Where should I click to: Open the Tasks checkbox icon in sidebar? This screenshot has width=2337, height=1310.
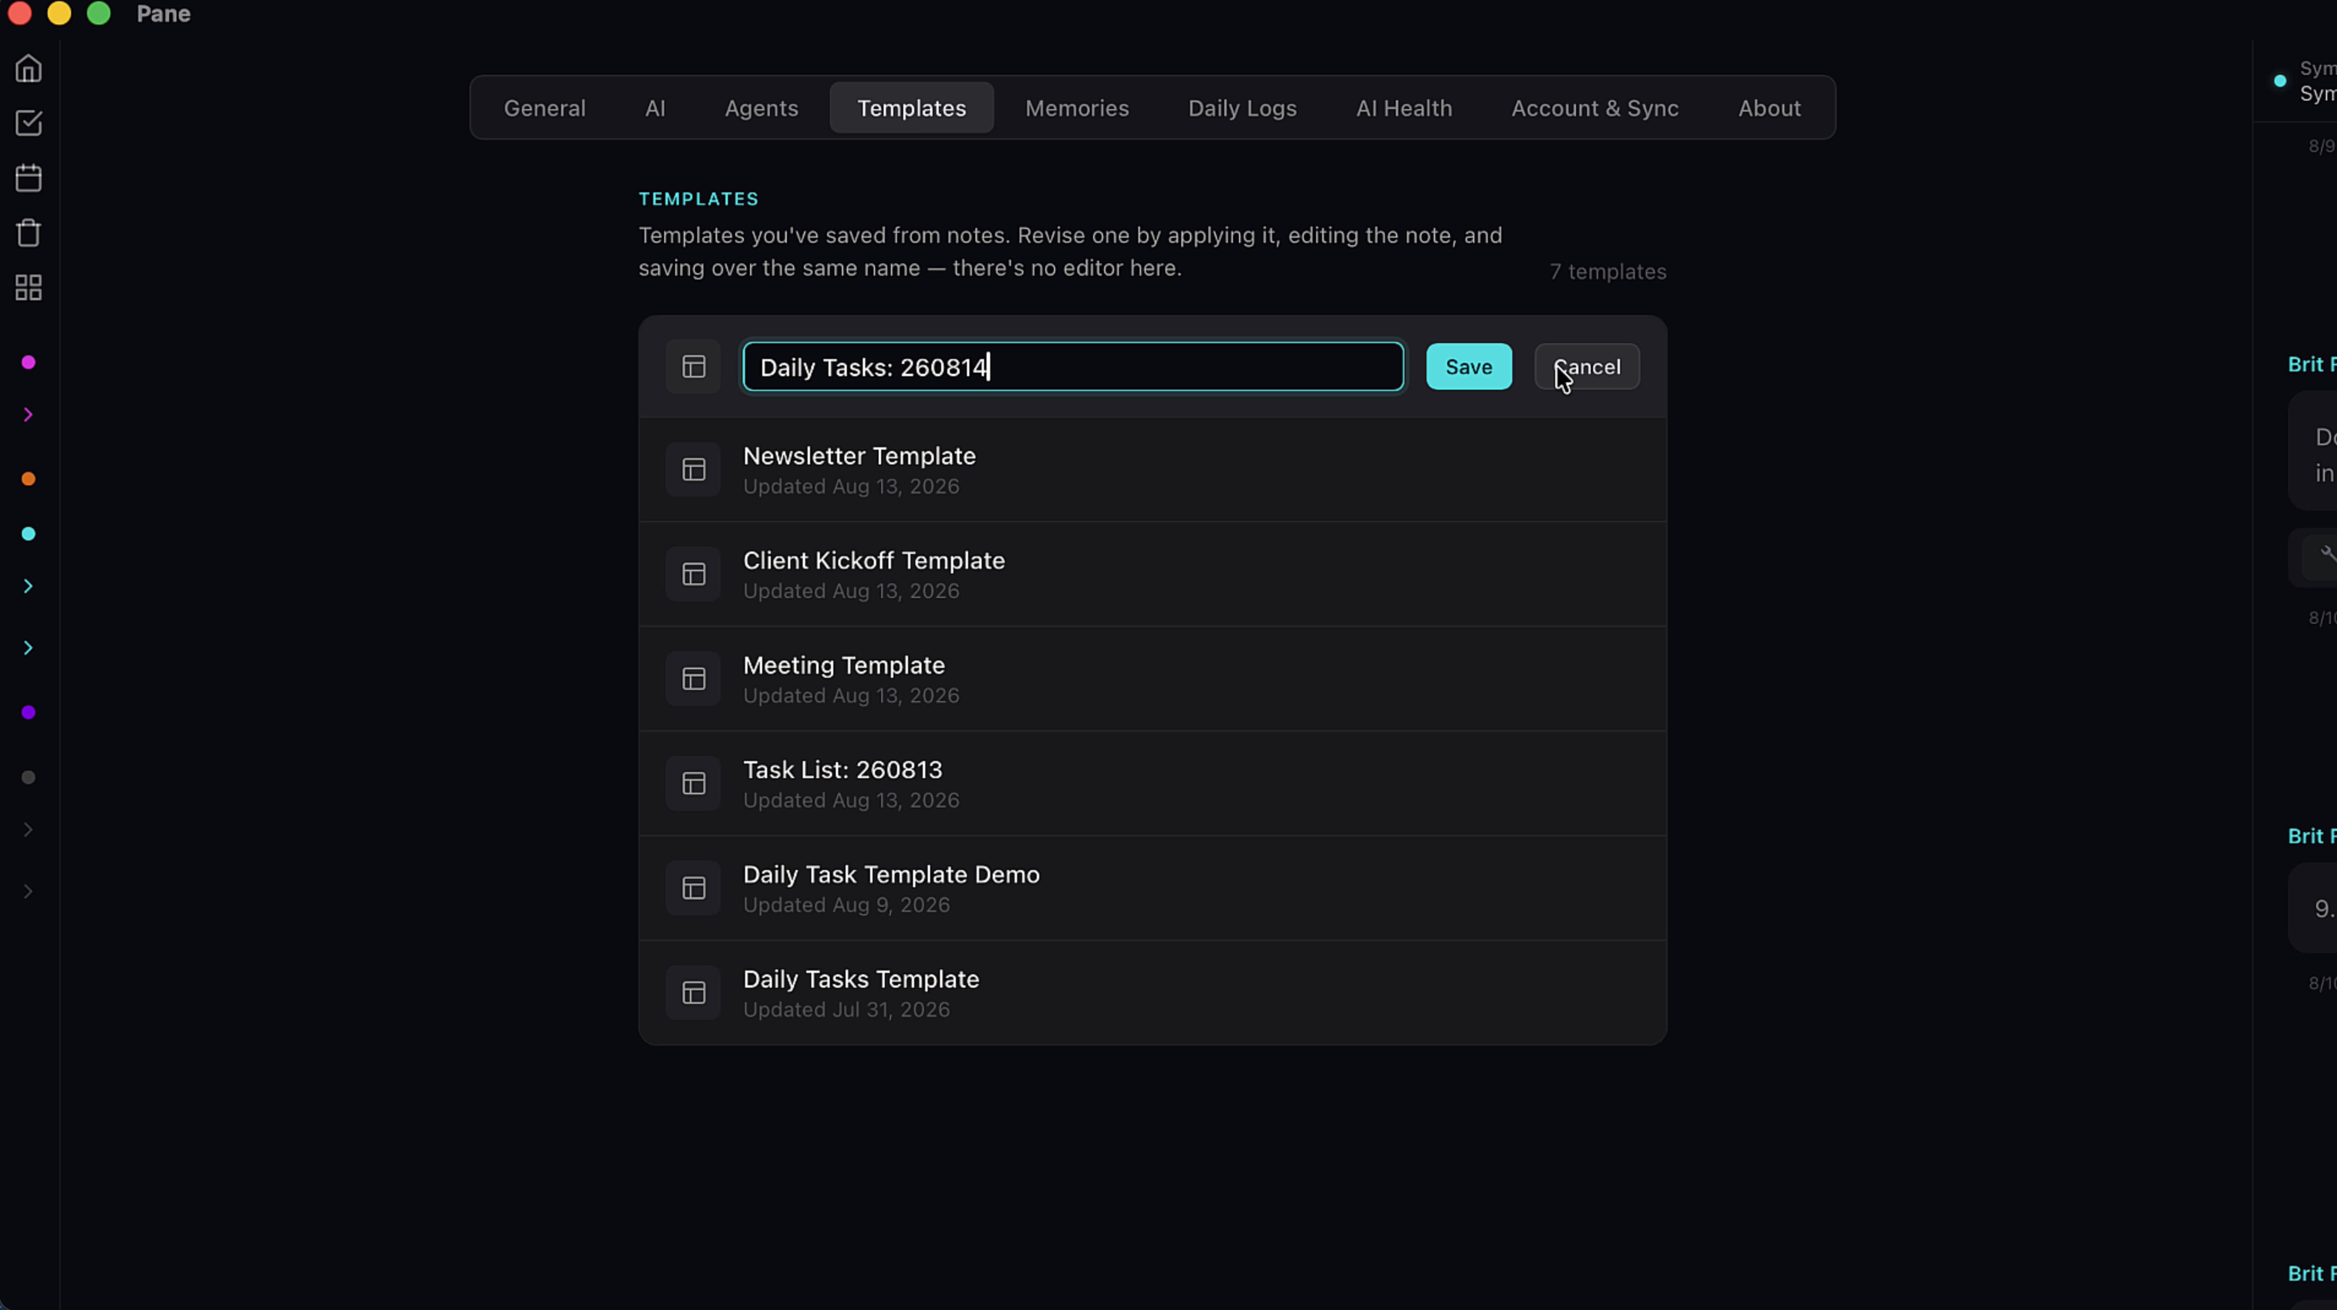click(x=28, y=123)
